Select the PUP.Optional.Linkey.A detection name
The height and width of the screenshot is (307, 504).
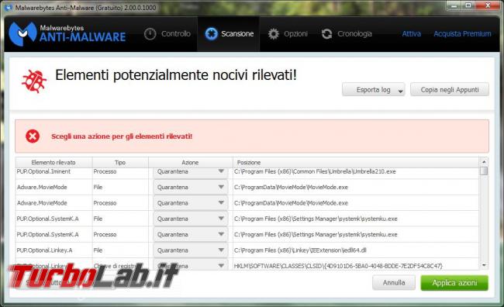[44, 250]
